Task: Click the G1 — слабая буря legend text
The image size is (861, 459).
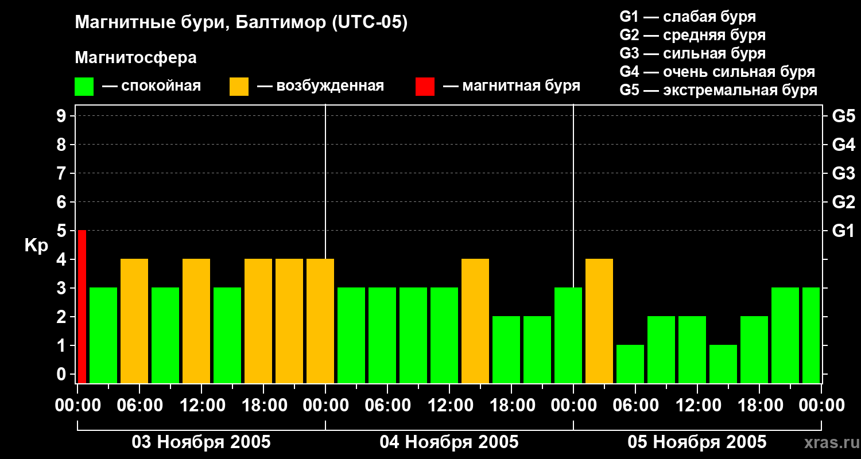Action: (x=688, y=17)
